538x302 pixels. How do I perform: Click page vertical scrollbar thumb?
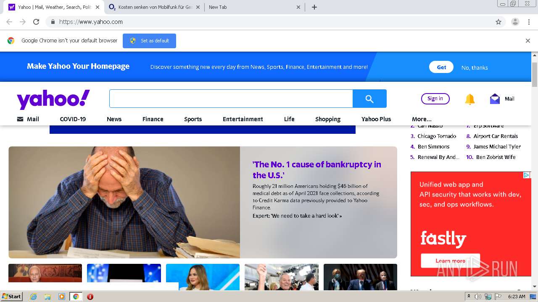click(535, 75)
